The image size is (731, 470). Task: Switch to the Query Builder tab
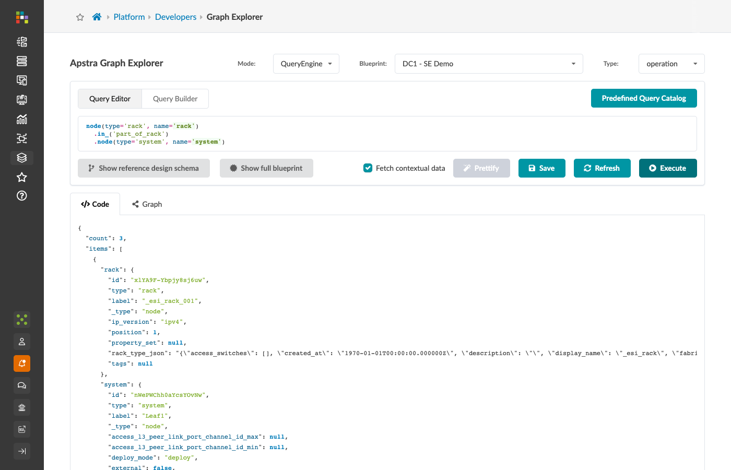[x=175, y=99]
